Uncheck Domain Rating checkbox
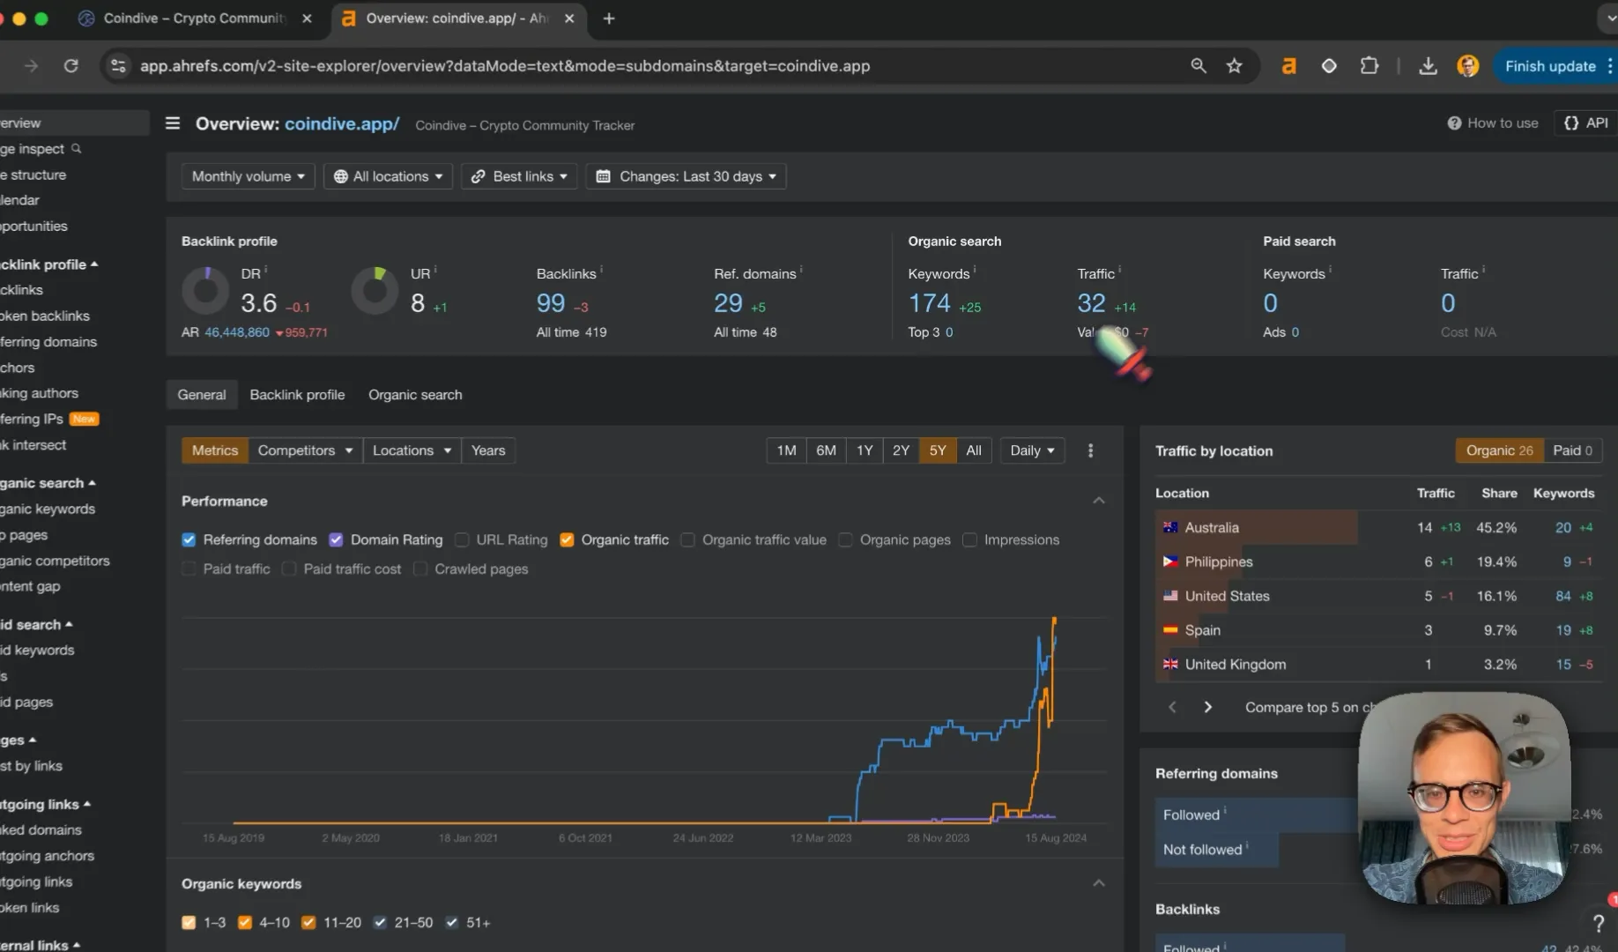This screenshot has width=1618, height=952. 336,539
